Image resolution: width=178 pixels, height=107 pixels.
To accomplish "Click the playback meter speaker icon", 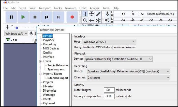I will (x=107, y=20).
